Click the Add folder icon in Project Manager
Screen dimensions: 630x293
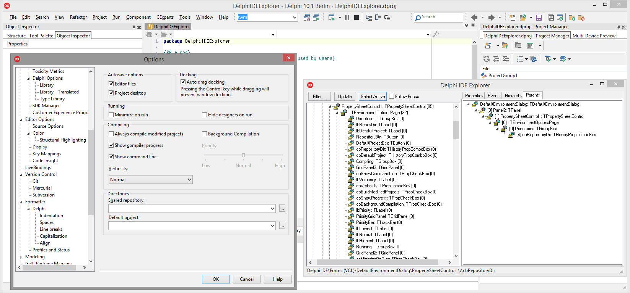pyautogui.click(x=505, y=45)
